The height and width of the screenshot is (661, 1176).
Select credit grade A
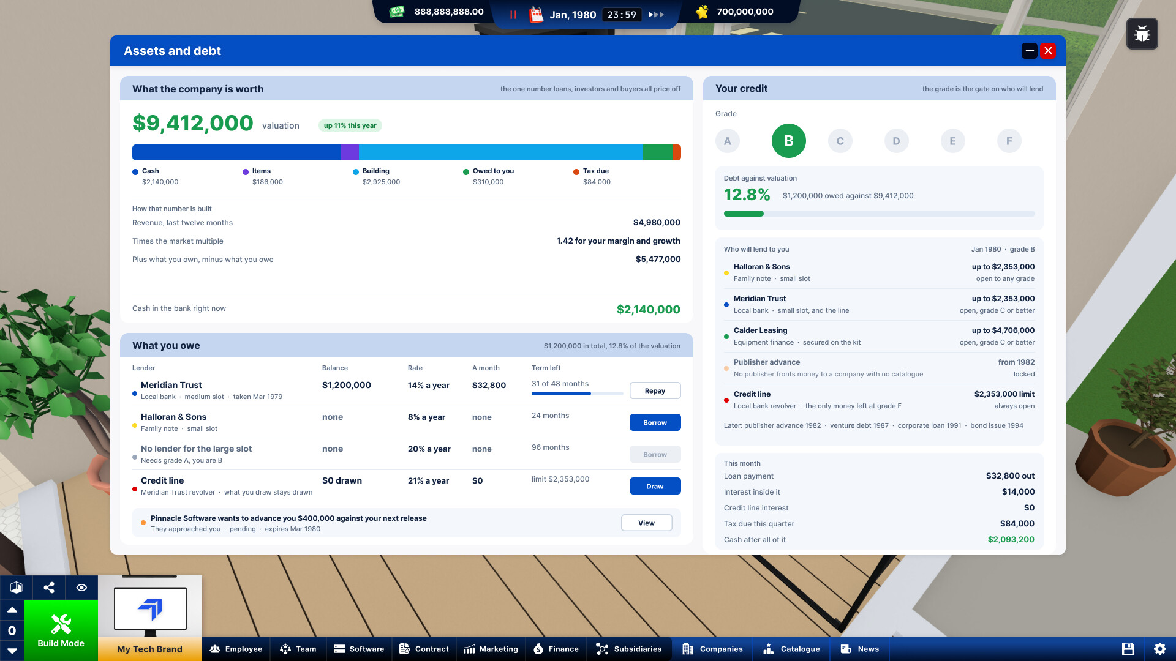pyautogui.click(x=727, y=141)
